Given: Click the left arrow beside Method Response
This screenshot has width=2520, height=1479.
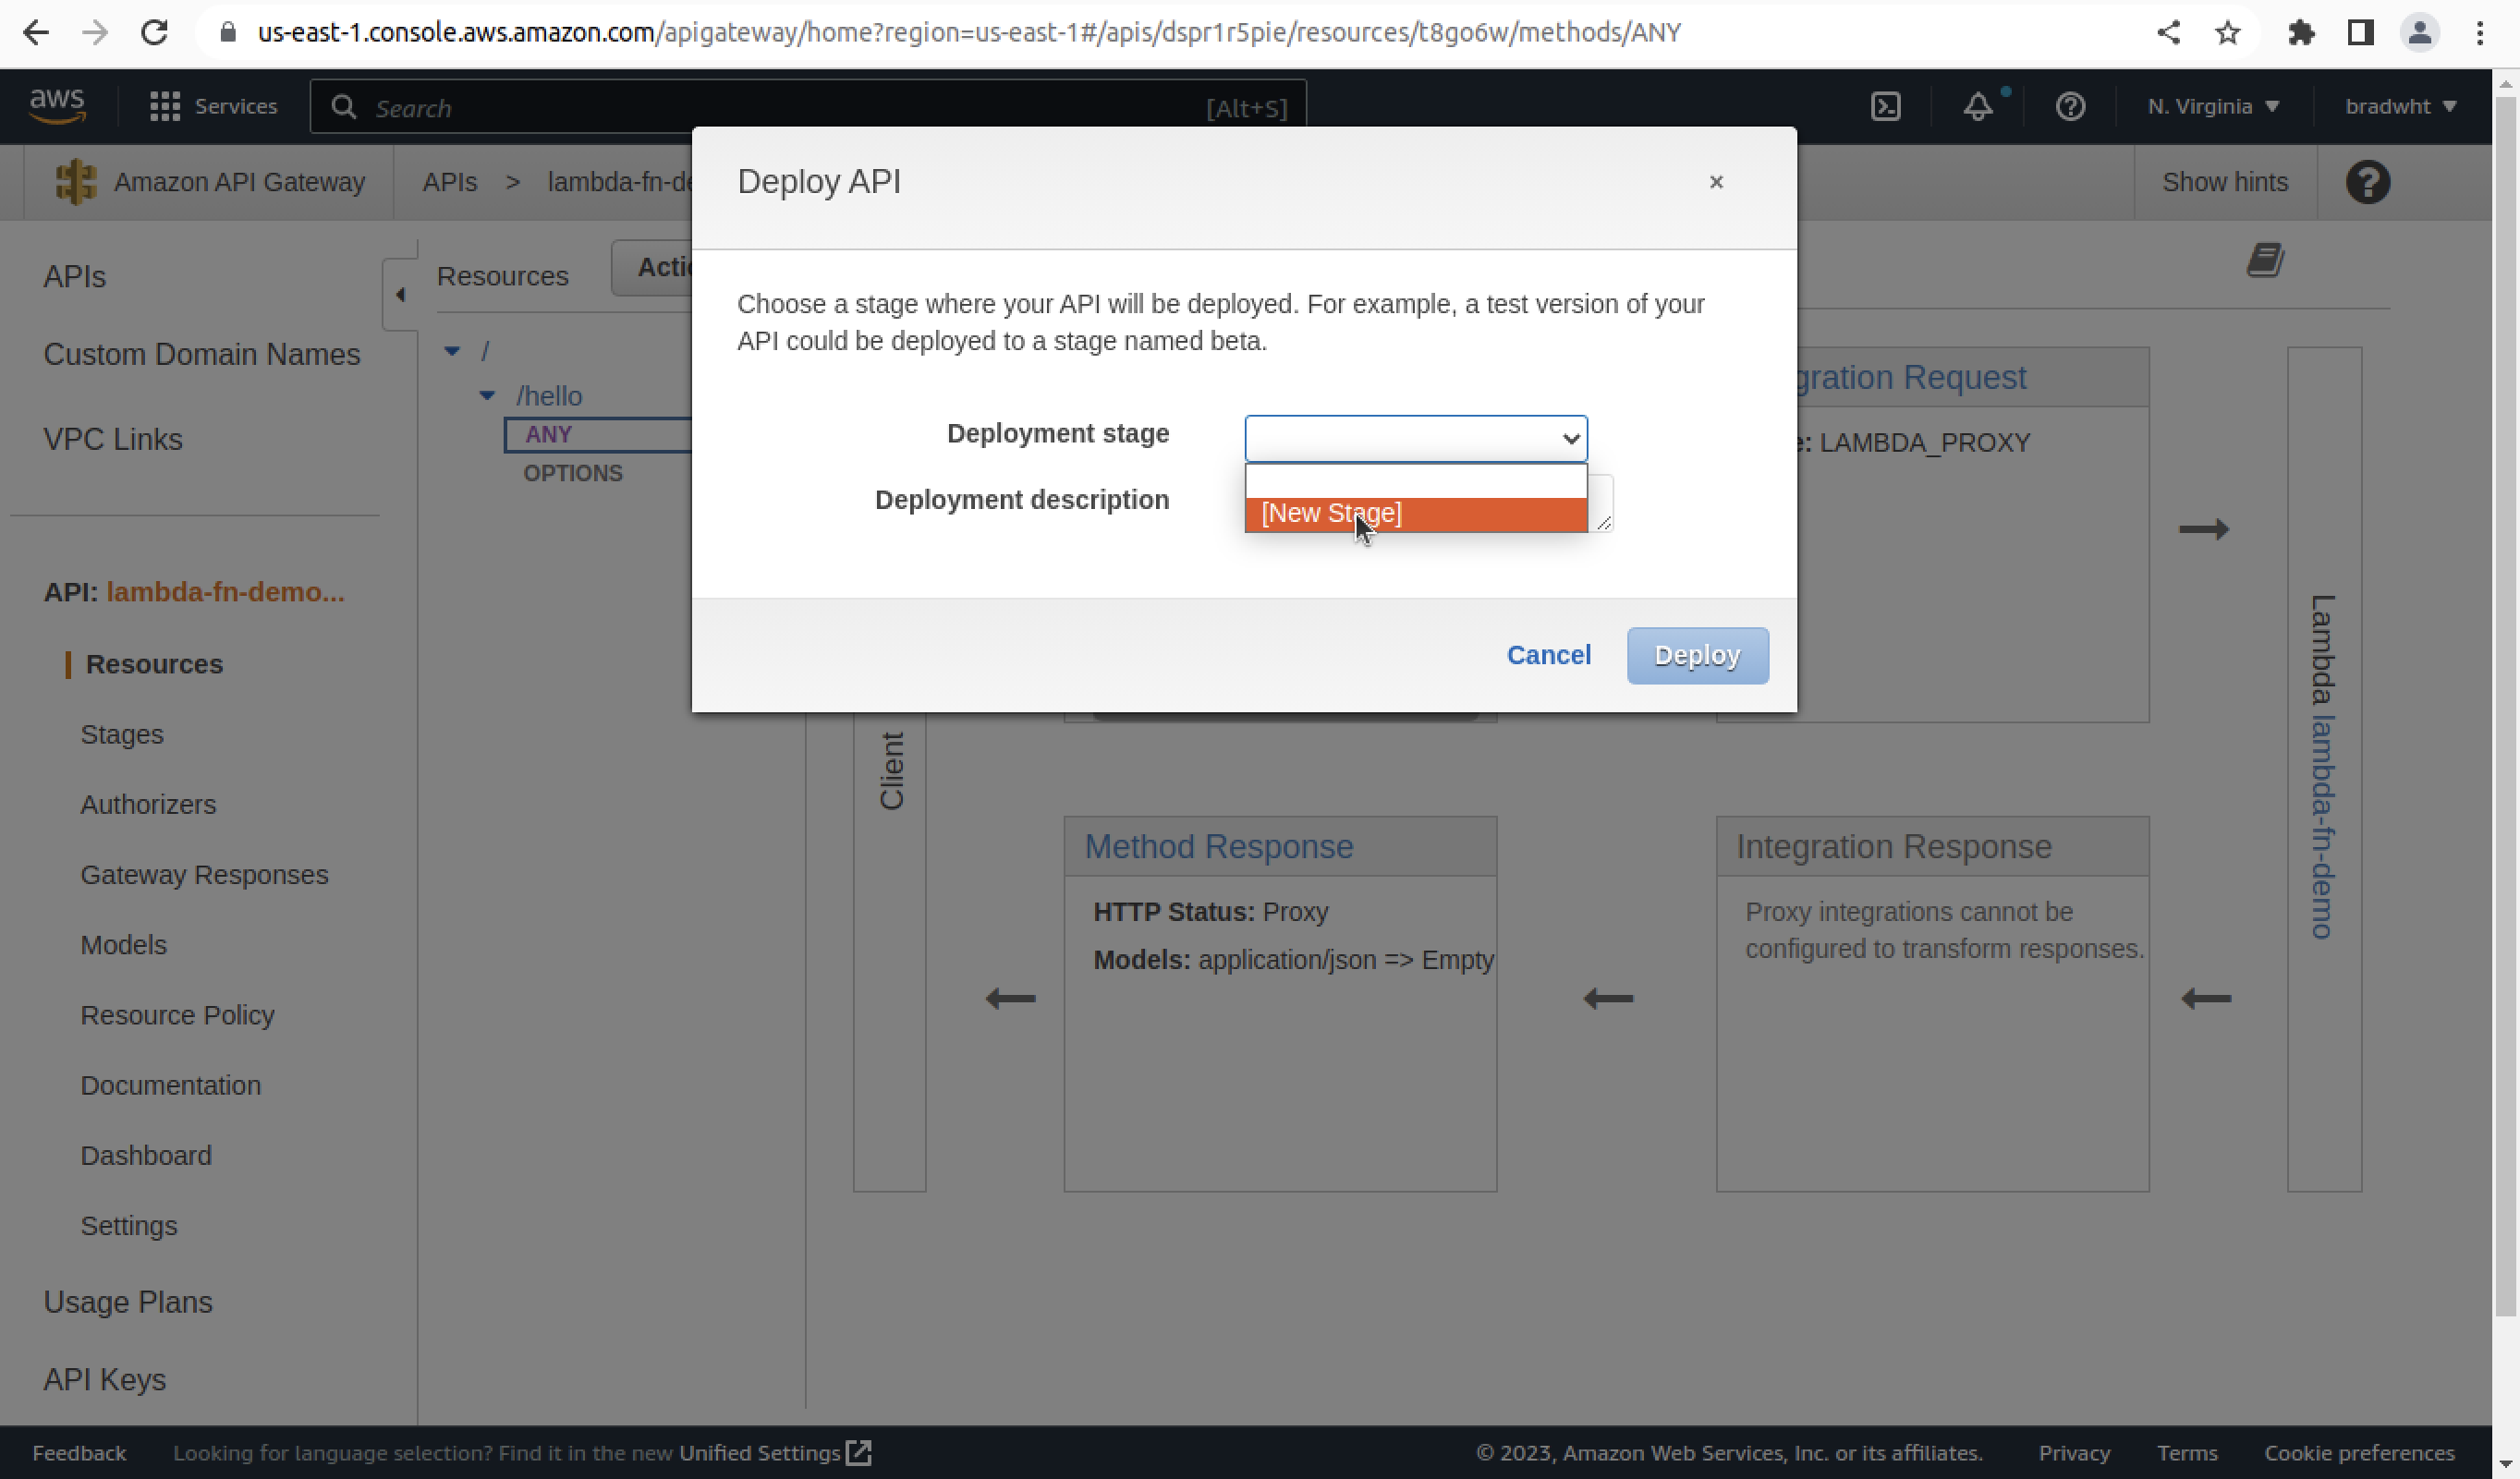Looking at the screenshot, I should point(1010,998).
